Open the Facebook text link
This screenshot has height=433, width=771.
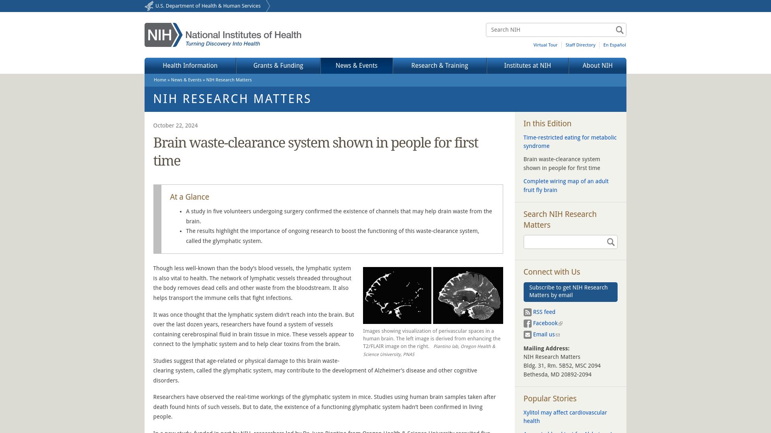(x=545, y=324)
